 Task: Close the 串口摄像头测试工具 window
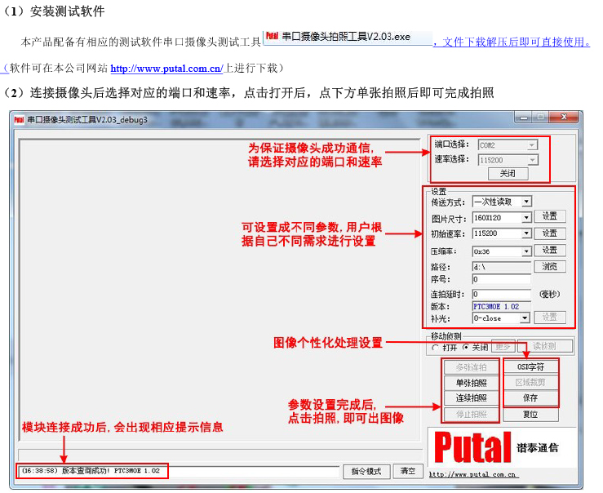(x=564, y=117)
